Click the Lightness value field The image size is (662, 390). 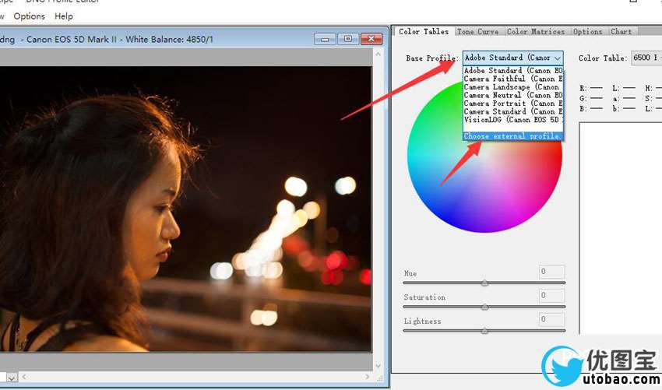552,319
